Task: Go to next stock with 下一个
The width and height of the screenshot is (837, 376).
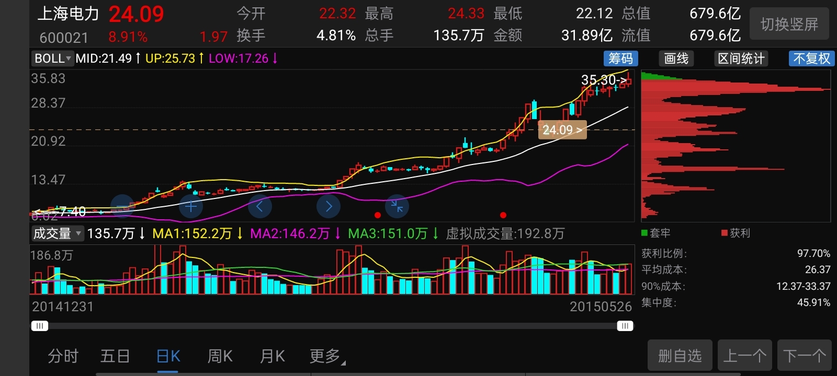Action: 805,356
